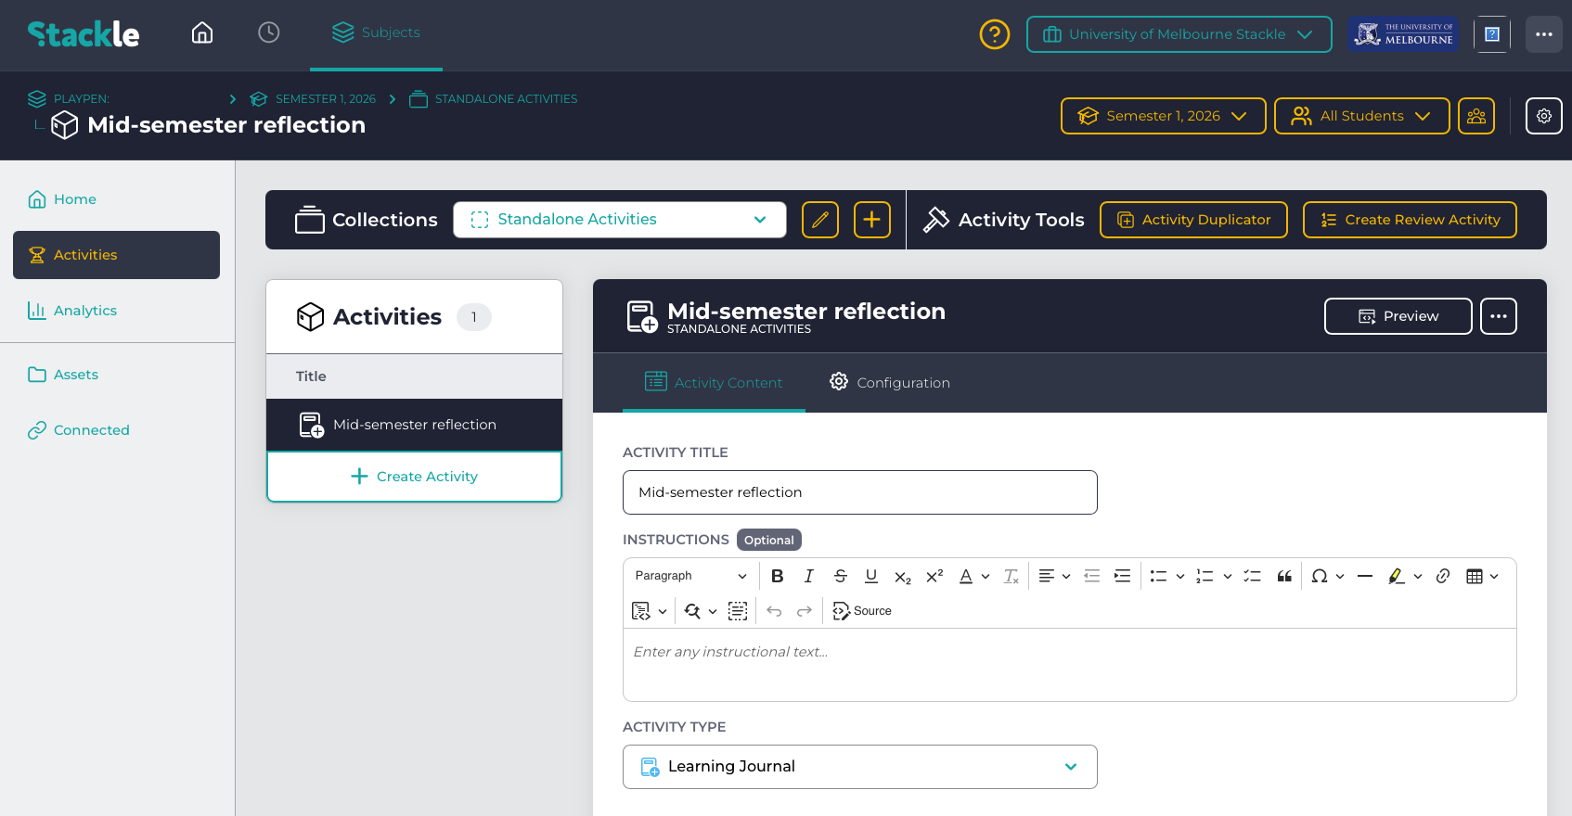Open the find and replace dropdown
The height and width of the screenshot is (816, 1572).
pyautogui.click(x=701, y=611)
